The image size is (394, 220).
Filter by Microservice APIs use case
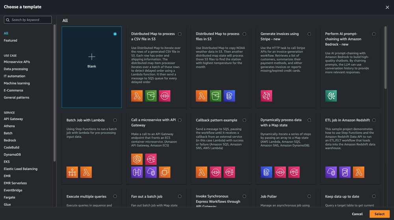coord(17,62)
